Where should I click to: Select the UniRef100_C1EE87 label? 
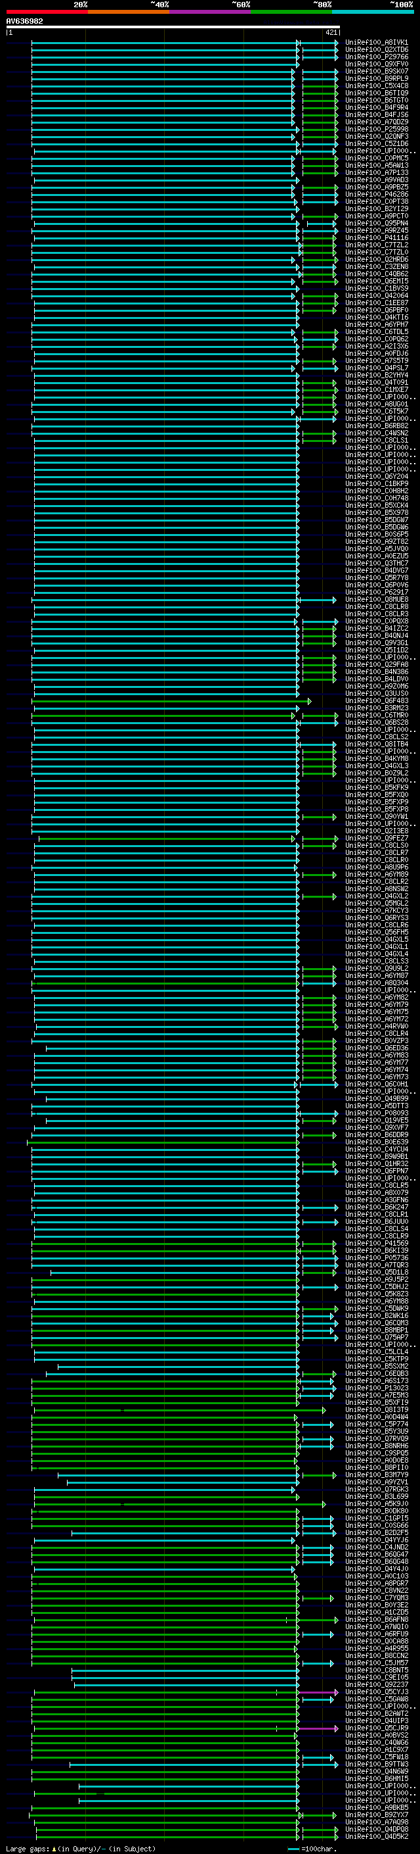[376, 303]
